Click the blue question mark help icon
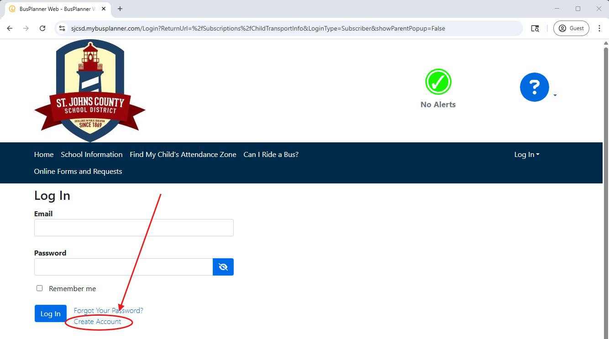 [x=534, y=87]
